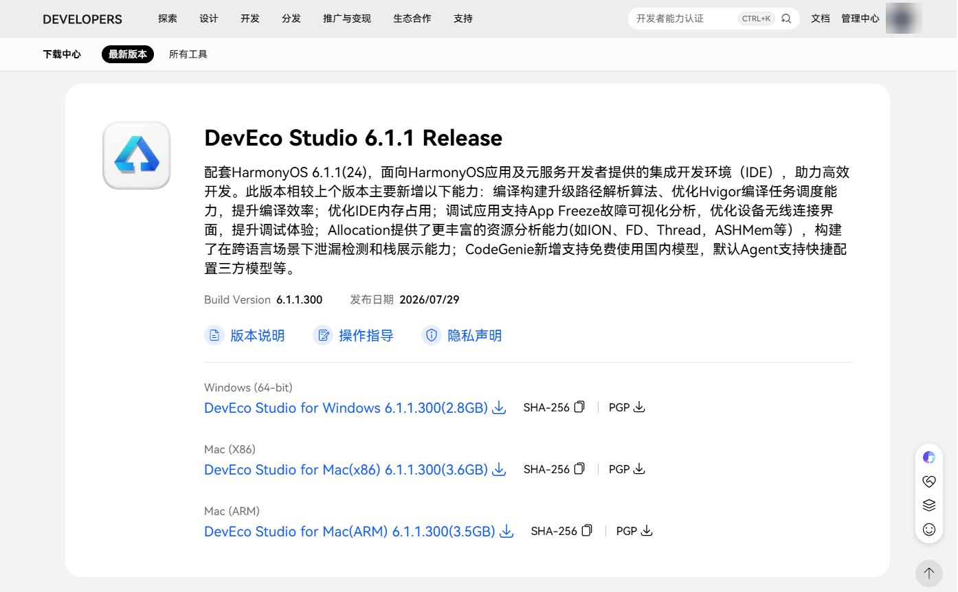Download DevEco Studio for Mac(x86) 6.1.1.300
This screenshot has height=592, width=958.
tap(346, 470)
